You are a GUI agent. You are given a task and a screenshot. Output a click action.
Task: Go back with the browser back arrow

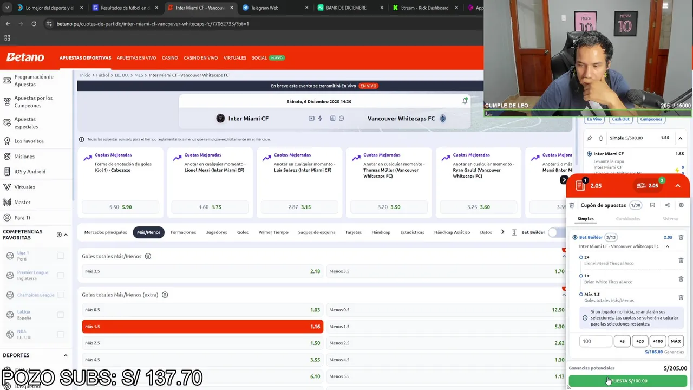[x=8, y=24]
